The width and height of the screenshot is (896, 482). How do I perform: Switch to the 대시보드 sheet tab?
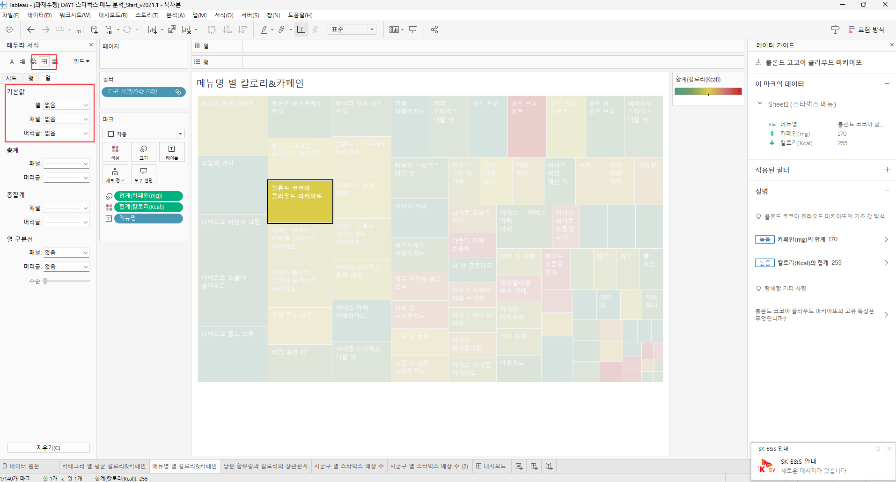point(491,466)
